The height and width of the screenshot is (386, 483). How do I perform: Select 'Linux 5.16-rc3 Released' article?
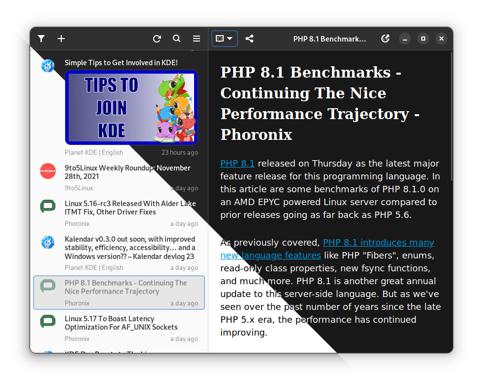130,208
